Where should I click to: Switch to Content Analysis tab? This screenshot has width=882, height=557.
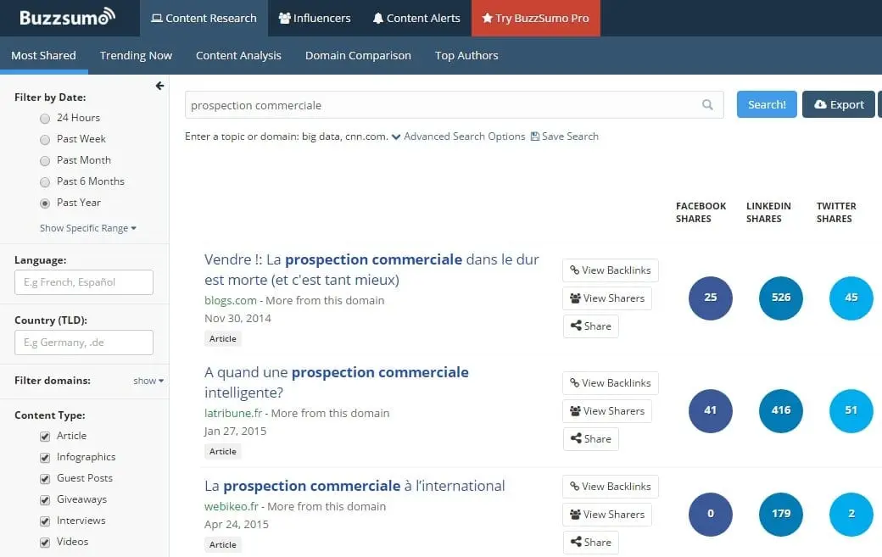(238, 55)
